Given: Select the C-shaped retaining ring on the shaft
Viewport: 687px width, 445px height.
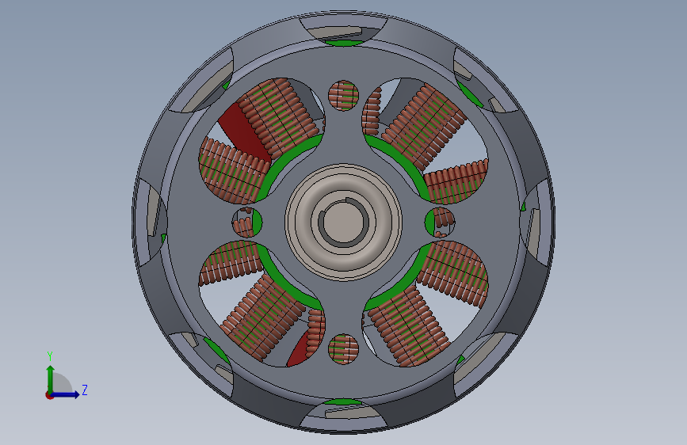Looking at the screenshot, I should tap(345, 222).
